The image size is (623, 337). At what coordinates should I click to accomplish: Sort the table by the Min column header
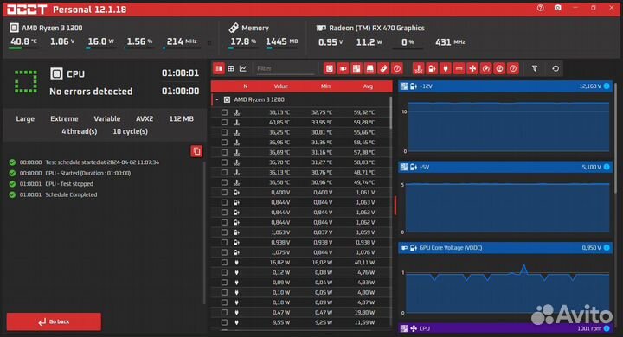[325, 86]
